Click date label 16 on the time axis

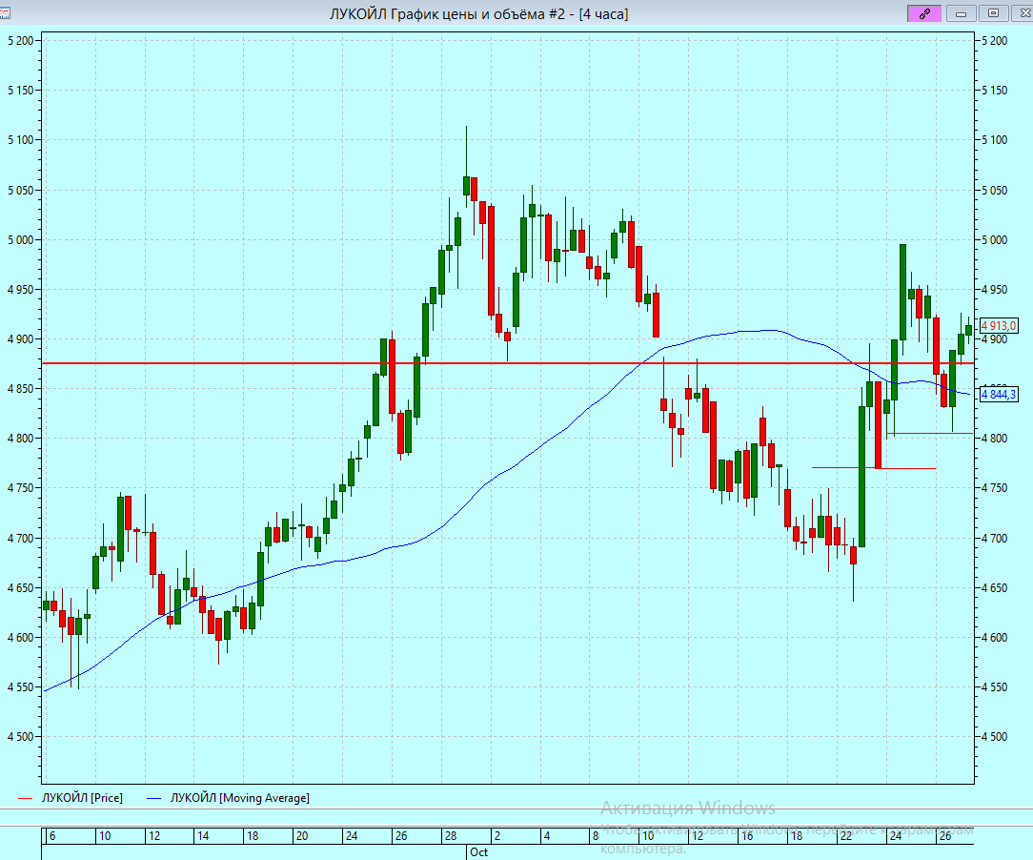(746, 835)
